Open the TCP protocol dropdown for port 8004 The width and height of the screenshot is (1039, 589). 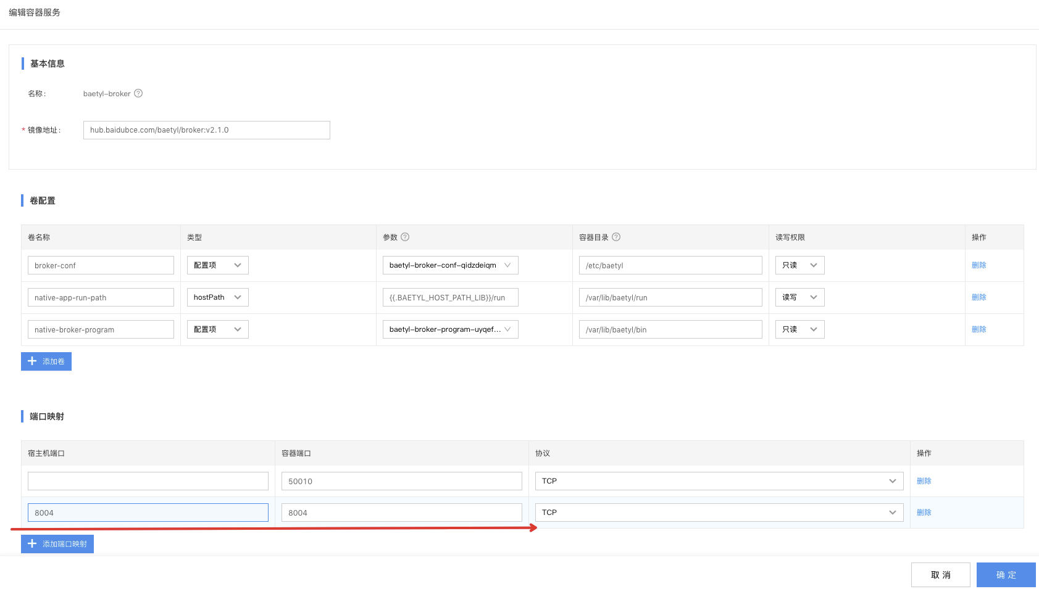pos(719,513)
